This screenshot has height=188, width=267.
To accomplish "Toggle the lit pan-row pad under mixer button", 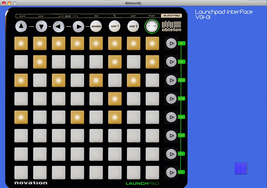I will pos(152,62).
